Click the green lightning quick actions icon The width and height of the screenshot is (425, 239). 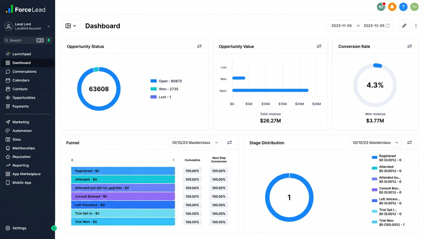[49, 40]
